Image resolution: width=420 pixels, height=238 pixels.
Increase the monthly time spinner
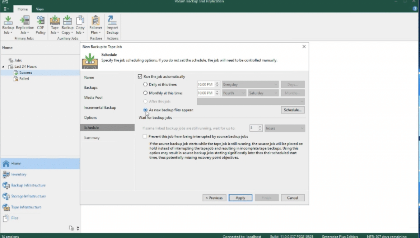pyautogui.click(x=217, y=91)
